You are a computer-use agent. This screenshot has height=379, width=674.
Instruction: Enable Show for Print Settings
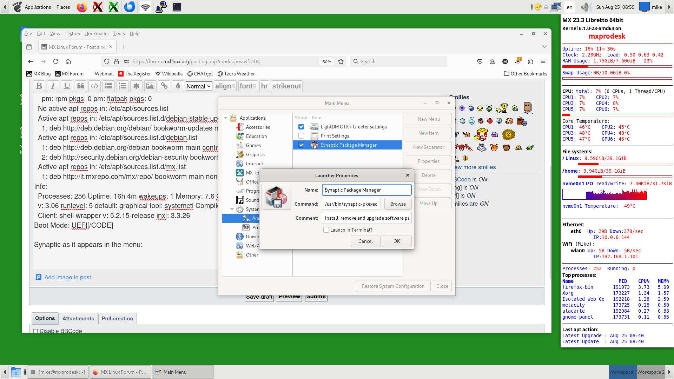click(301, 136)
